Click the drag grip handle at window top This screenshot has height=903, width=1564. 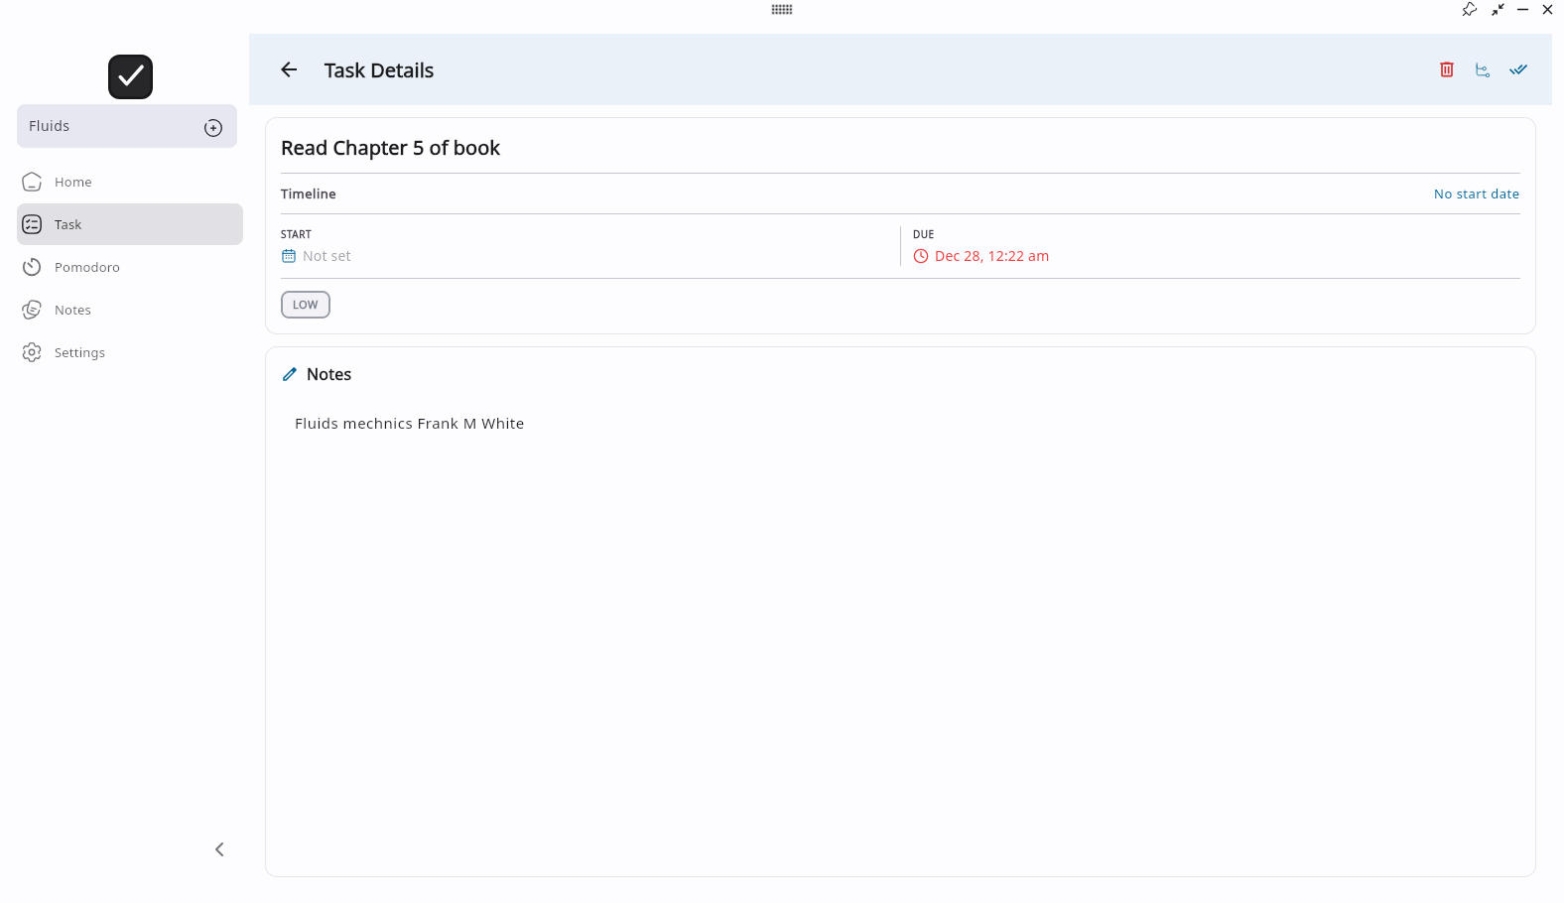782,9
